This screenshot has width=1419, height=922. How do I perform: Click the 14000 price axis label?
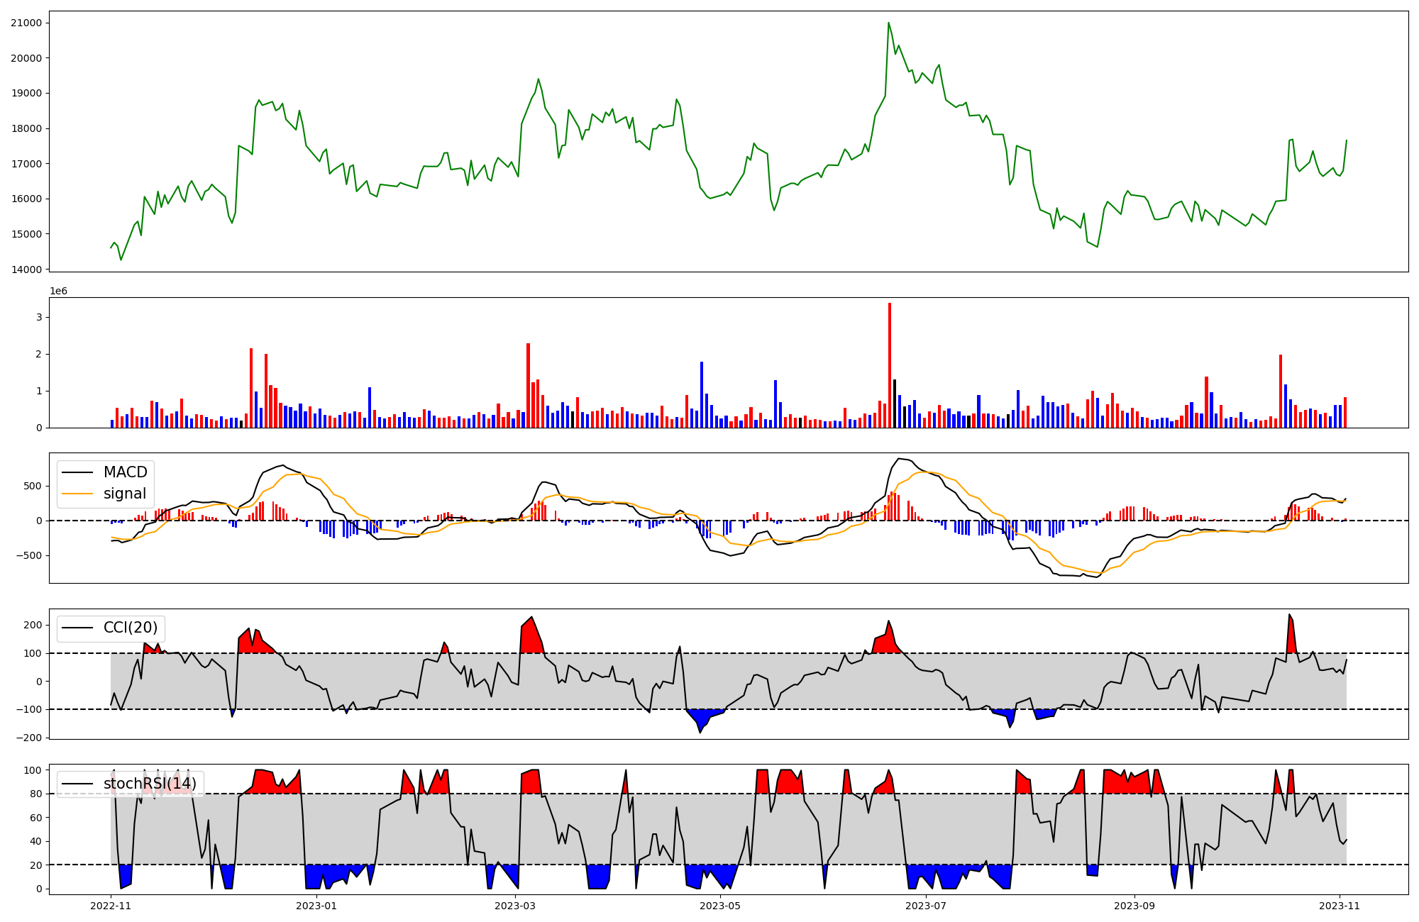point(26,270)
